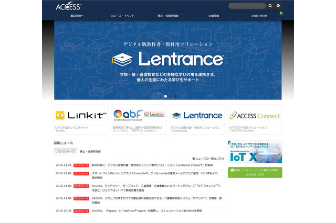Click the 2016.11.21 date text
Screen dimensions: 336x223
(x=64, y=165)
